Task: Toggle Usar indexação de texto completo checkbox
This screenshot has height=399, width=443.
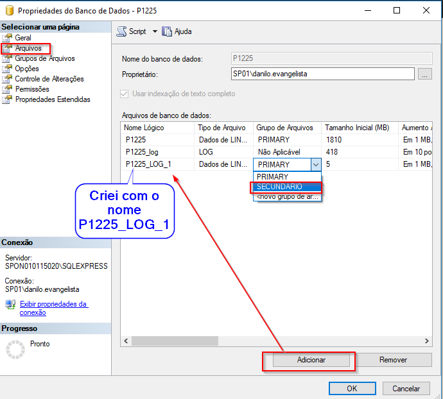Action: coord(125,94)
